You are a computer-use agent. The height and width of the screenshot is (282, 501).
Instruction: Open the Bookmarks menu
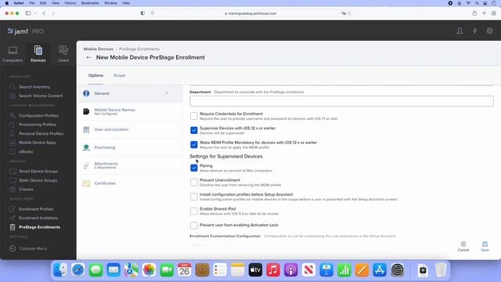[x=90, y=3]
